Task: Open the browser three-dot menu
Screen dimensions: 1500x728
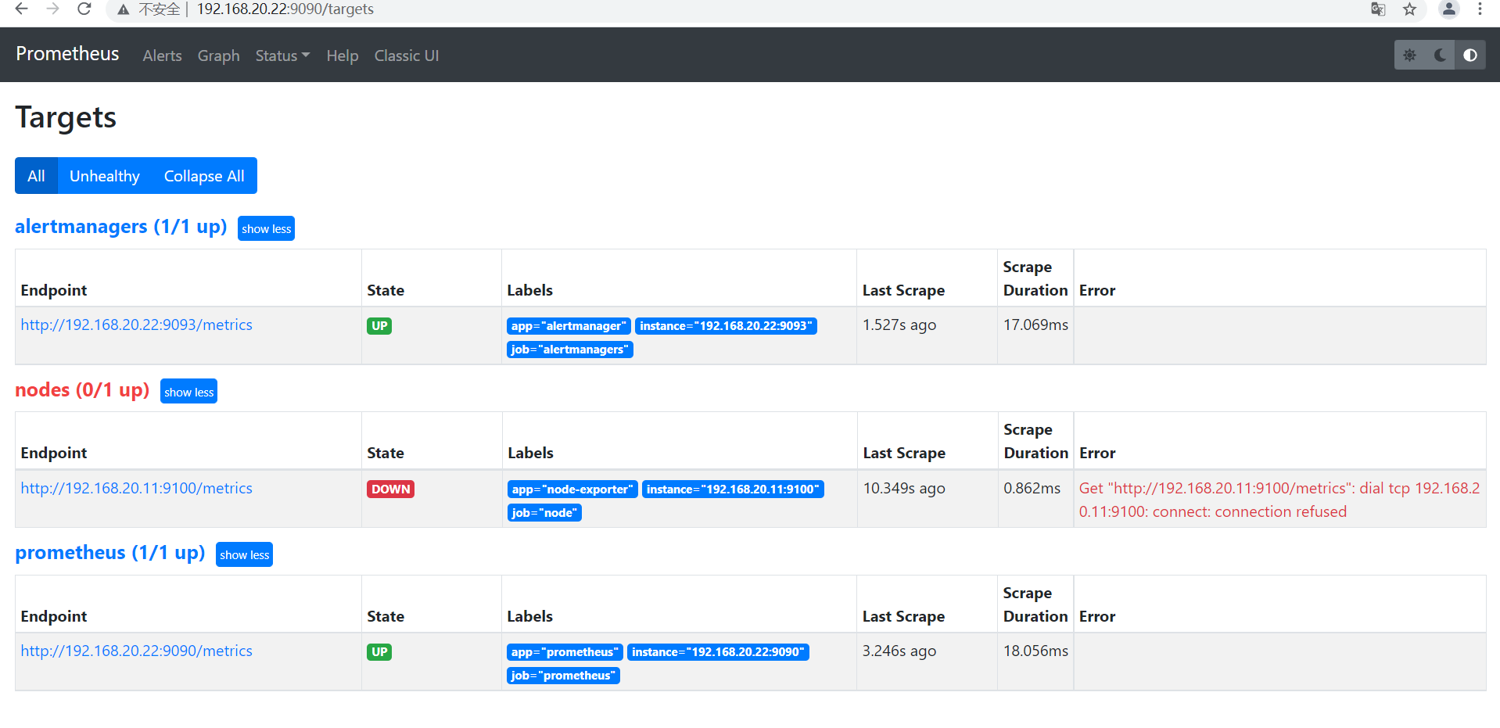Action: 1480,9
